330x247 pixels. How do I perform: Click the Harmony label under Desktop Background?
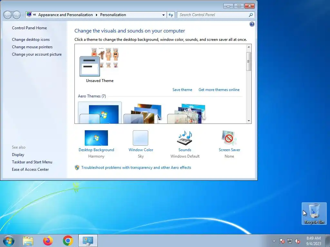point(96,156)
